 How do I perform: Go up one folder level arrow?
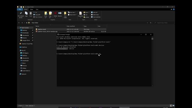pyautogui.click(x=27, y=23)
